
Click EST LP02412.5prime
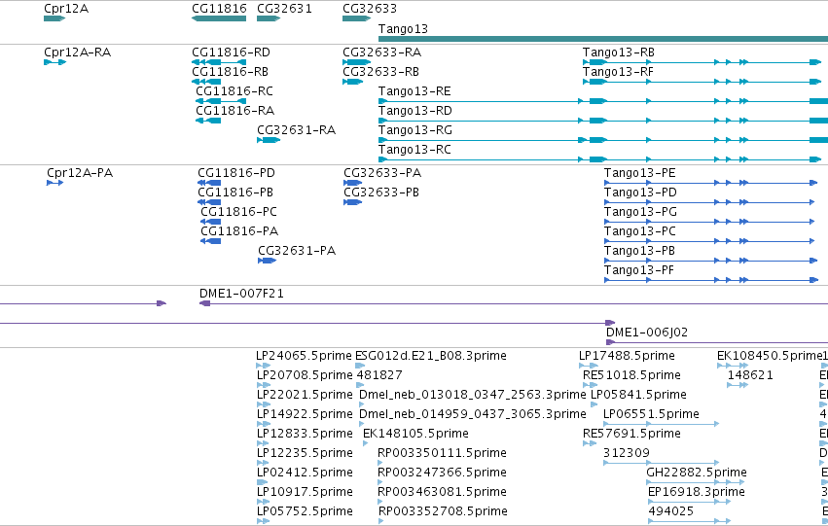pos(305,473)
